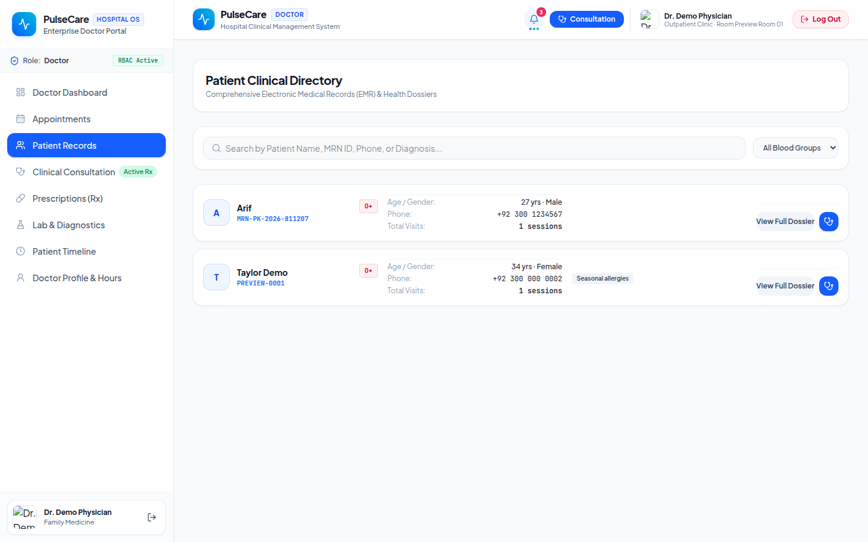
Task: Click the PulseCare sidebar logo icon
Action: pyautogui.click(x=24, y=24)
